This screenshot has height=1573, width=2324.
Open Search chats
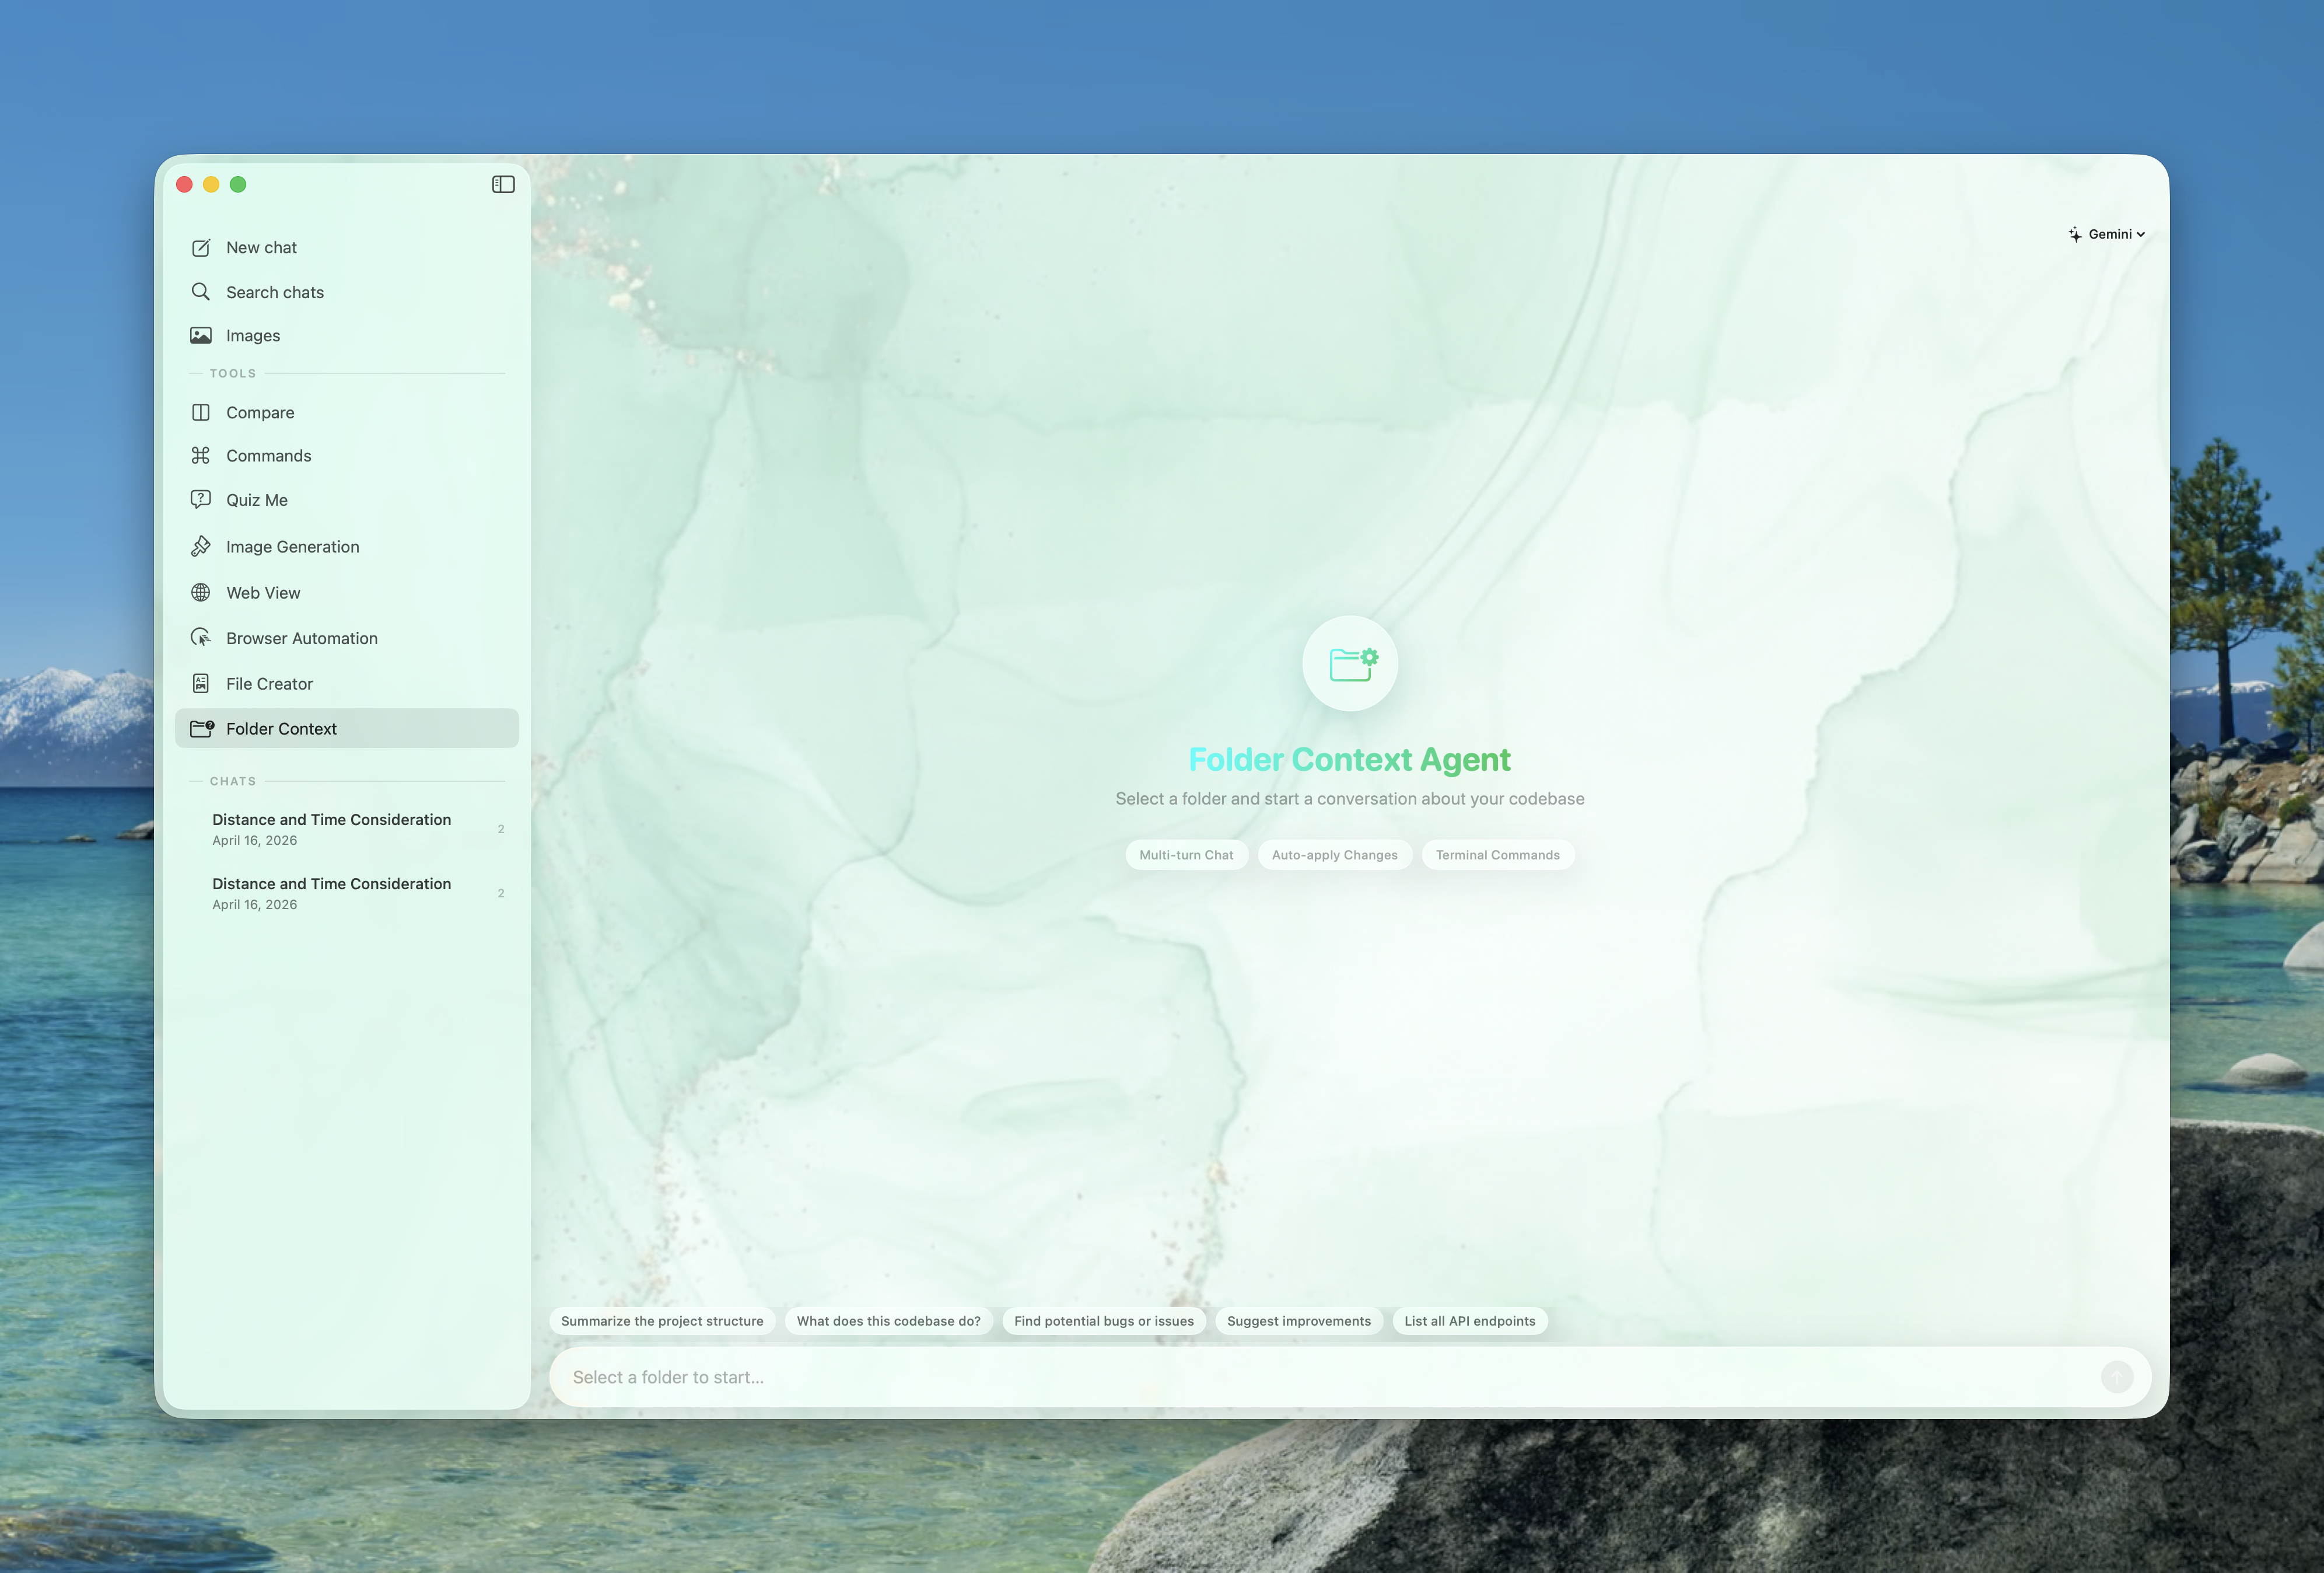click(347, 292)
